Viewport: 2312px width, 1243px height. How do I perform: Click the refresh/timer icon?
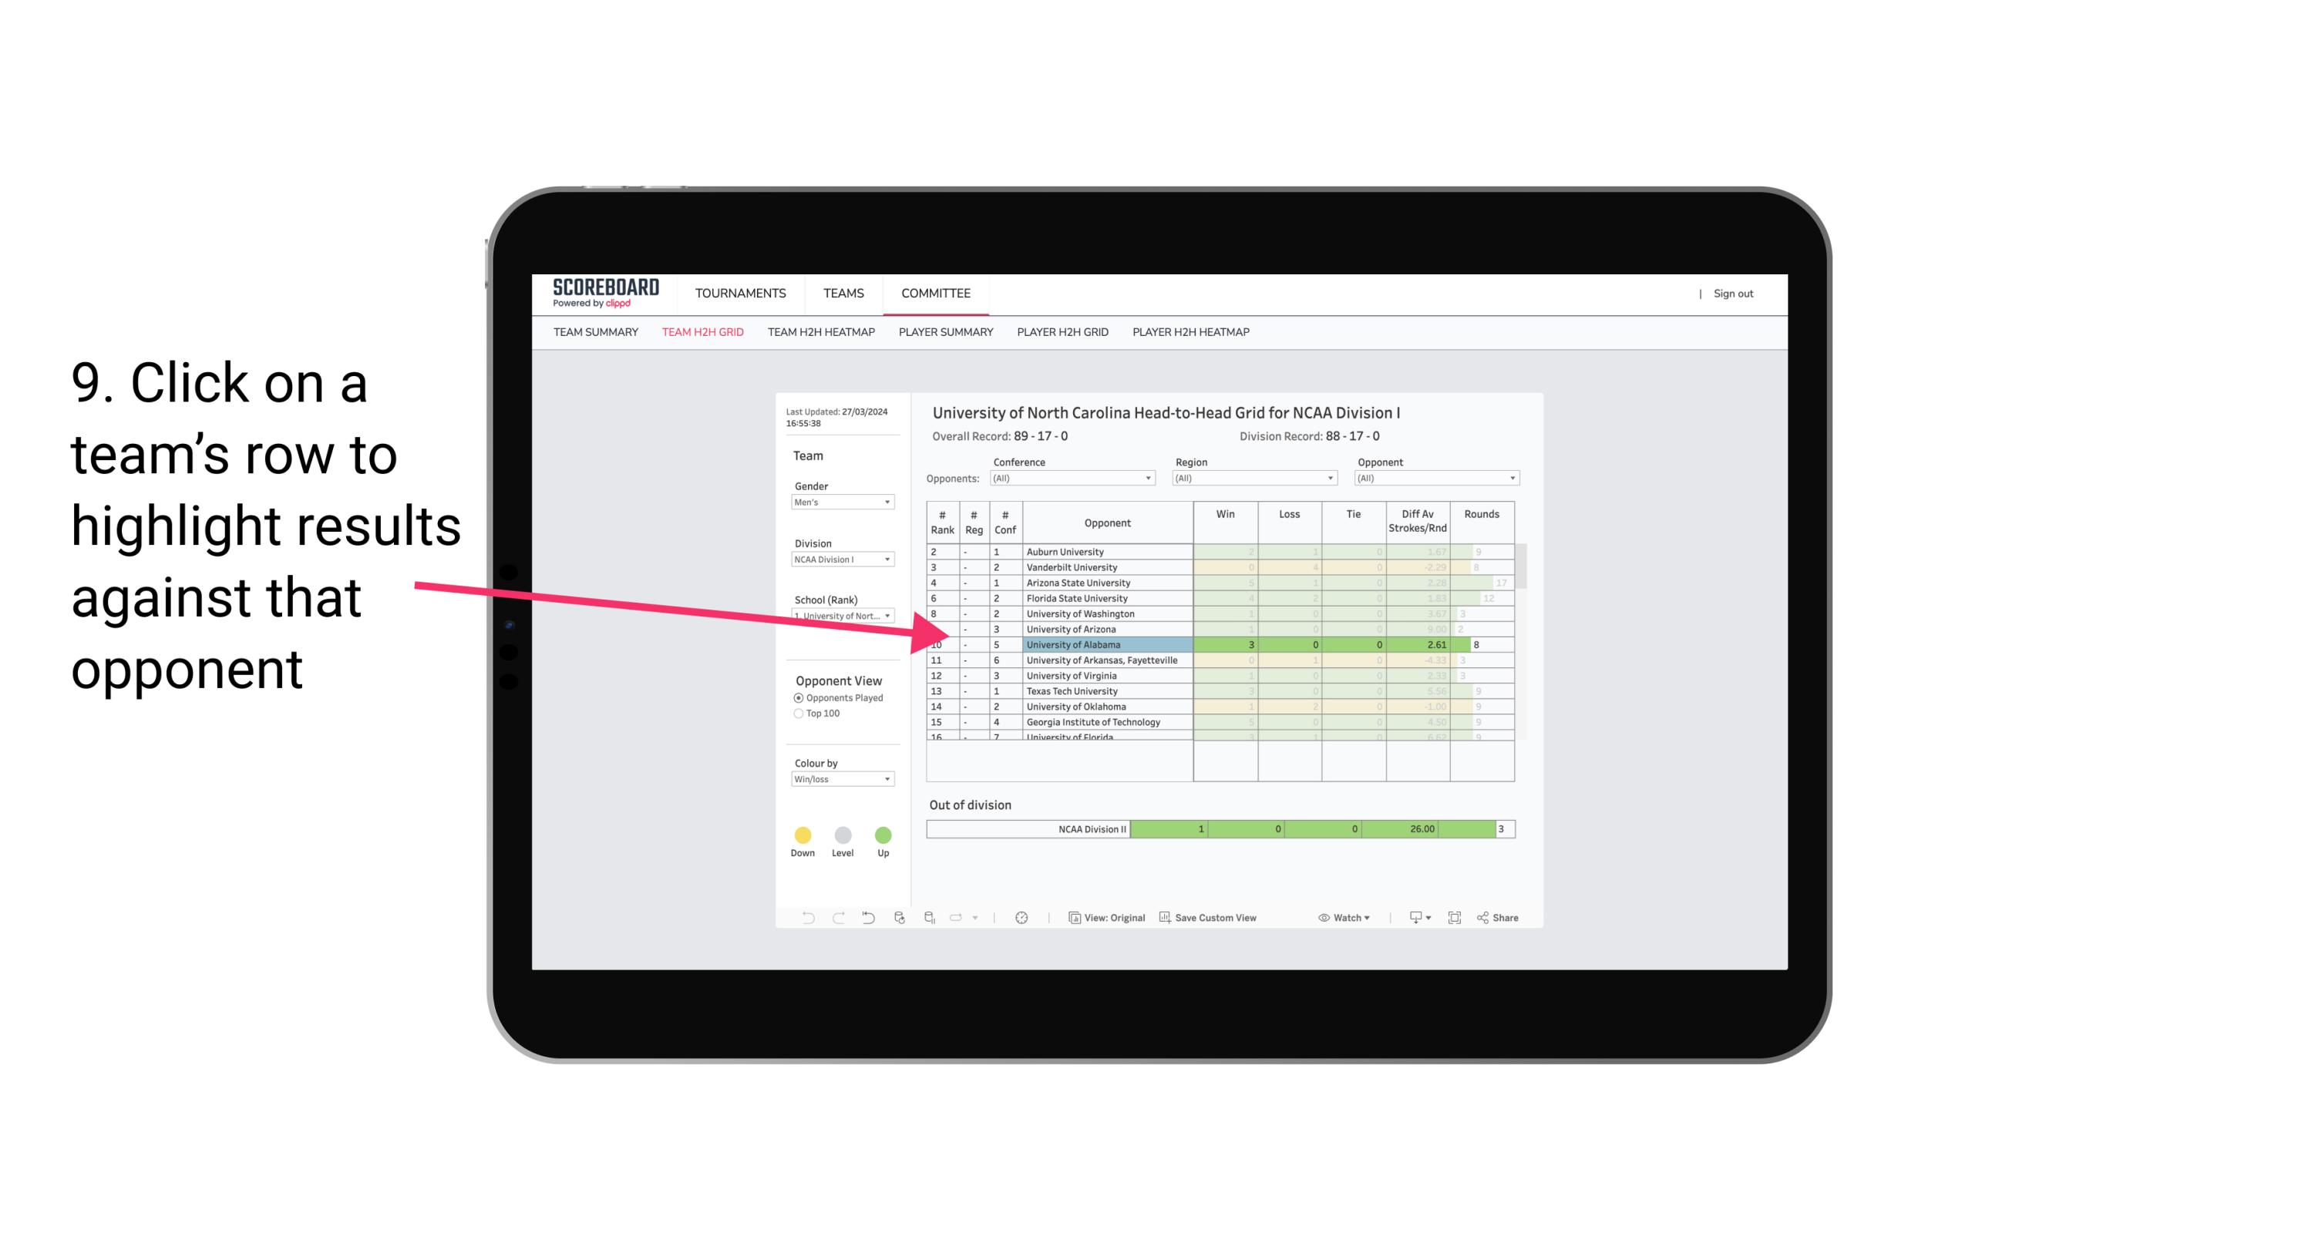[1021, 919]
